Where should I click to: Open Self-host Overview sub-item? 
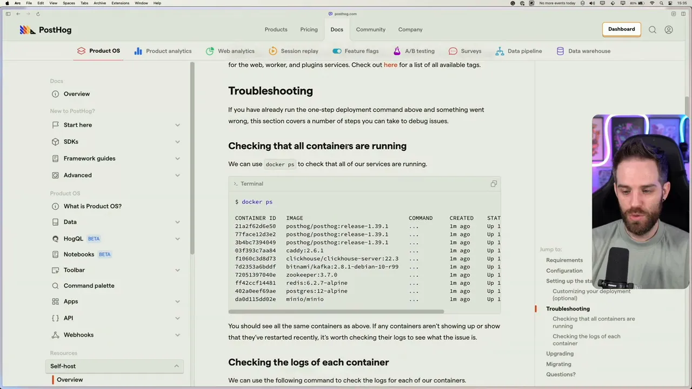coord(70,380)
